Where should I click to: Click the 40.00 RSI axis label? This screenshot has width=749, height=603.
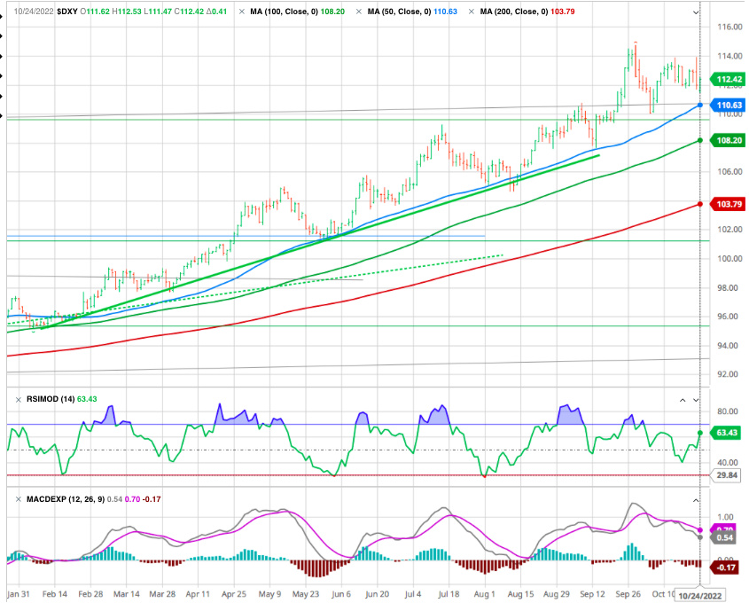click(x=728, y=463)
